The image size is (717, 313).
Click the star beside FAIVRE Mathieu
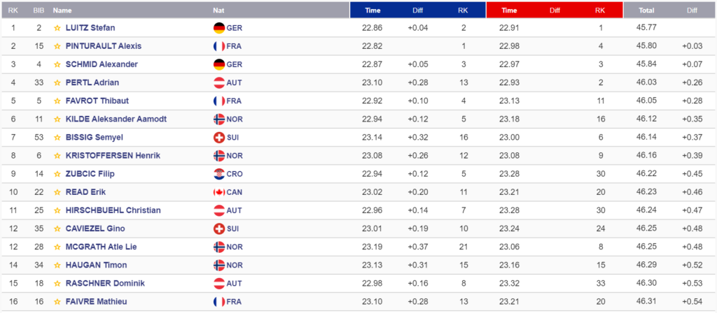(57, 302)
